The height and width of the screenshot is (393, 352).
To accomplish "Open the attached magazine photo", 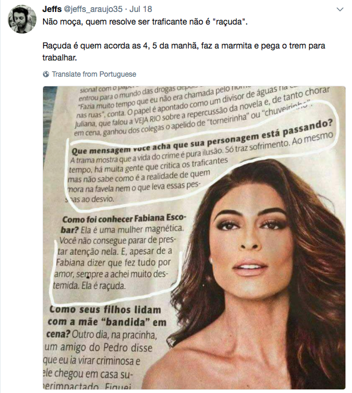I will point(194,238).
